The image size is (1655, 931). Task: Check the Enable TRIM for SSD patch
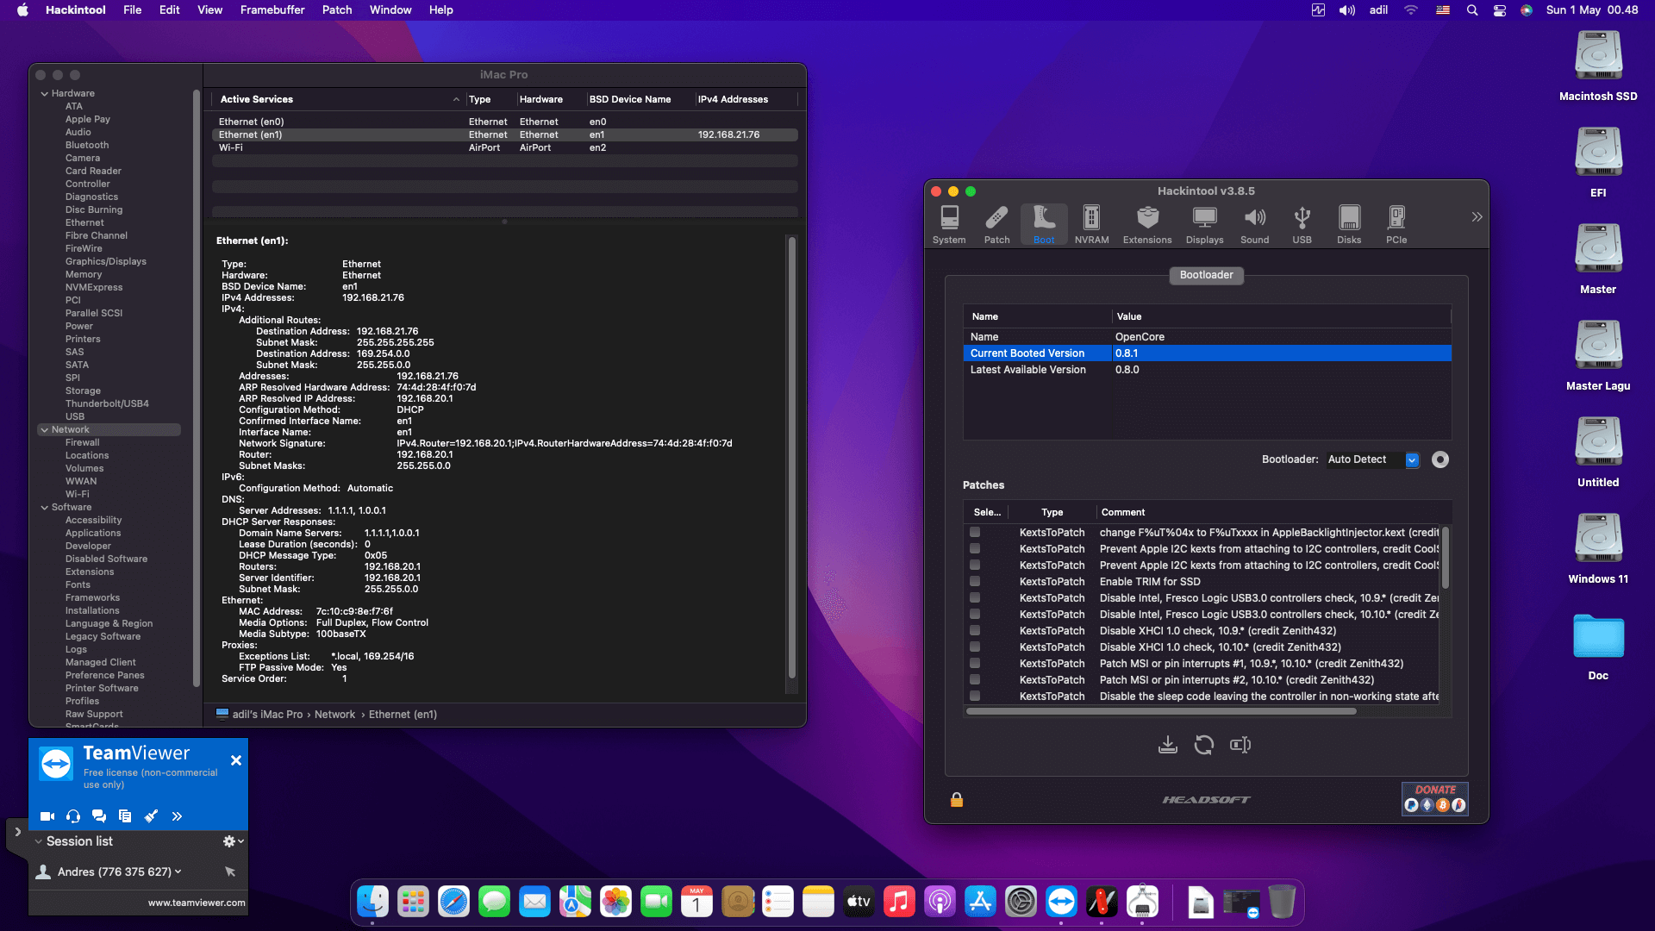tap(975, 581)
